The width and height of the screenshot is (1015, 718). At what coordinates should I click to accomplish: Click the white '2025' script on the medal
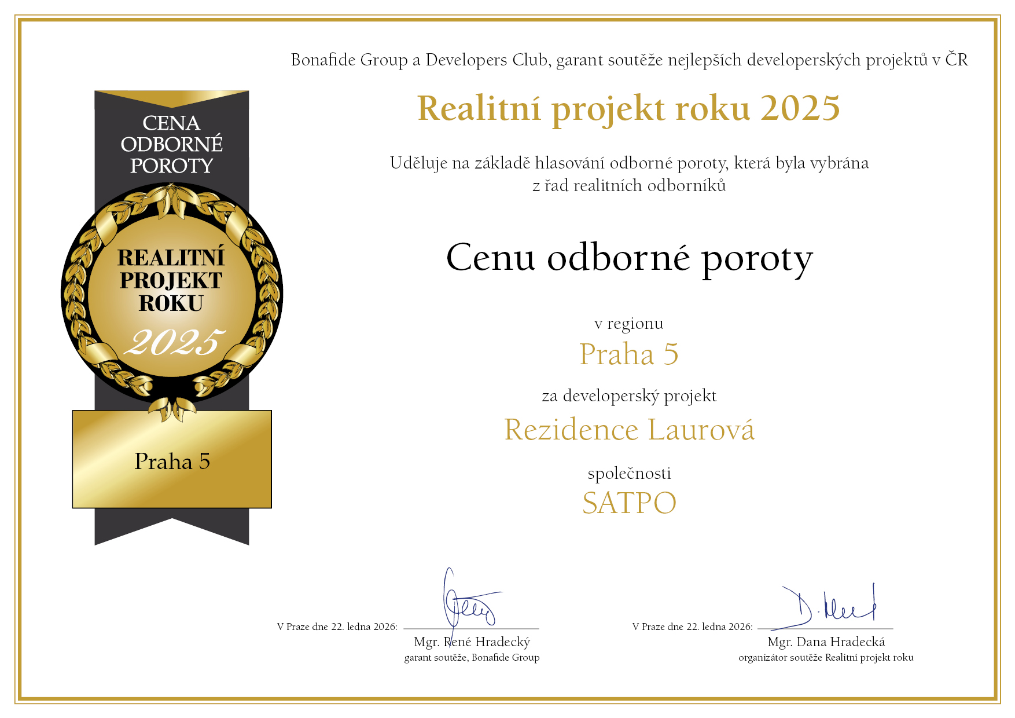pyautogui.click(x=174, y=343)
